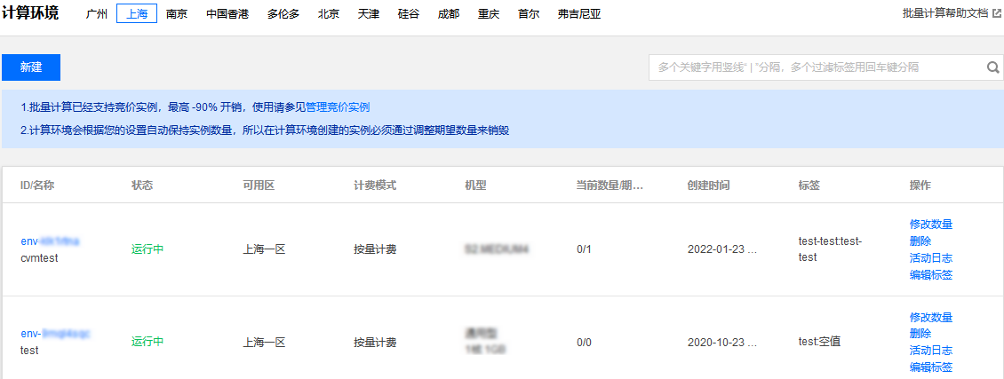Image resolution: width=1004 pixels, height=379 pixels.
Task: Choose the 重庆 region
Action: click(489, 13)
